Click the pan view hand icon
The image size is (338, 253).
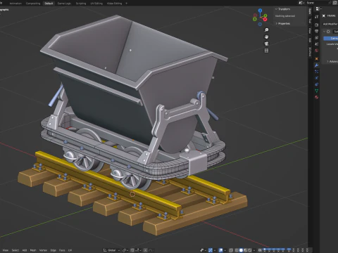266,37
